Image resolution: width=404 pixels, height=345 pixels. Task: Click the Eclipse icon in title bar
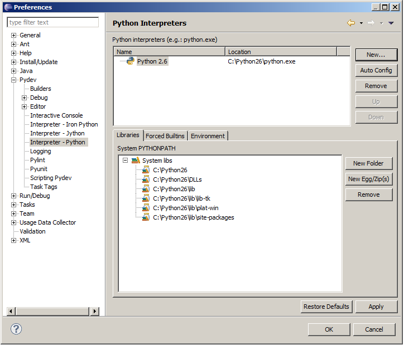click(8, 7)
